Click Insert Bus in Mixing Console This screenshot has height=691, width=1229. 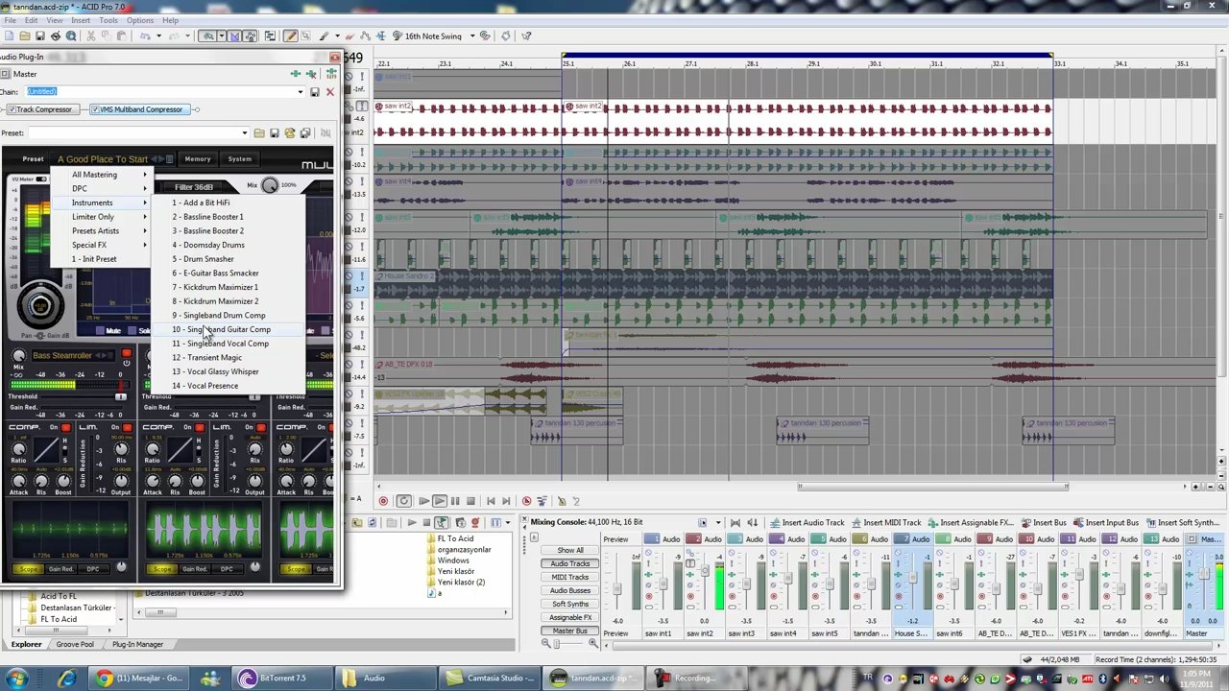[1043, 522]
